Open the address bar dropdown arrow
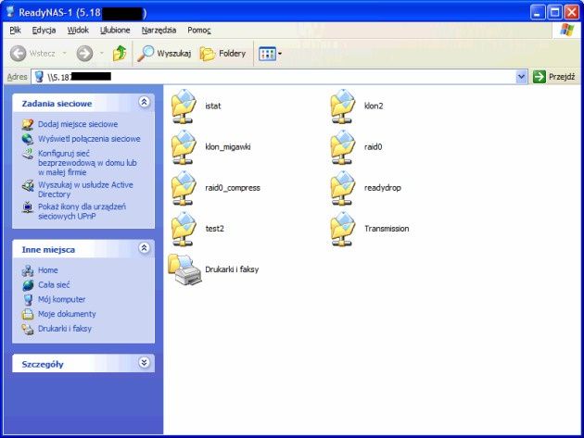 [521, 77]
